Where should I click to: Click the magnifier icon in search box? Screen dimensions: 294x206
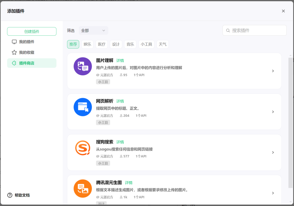click(228, 31)
